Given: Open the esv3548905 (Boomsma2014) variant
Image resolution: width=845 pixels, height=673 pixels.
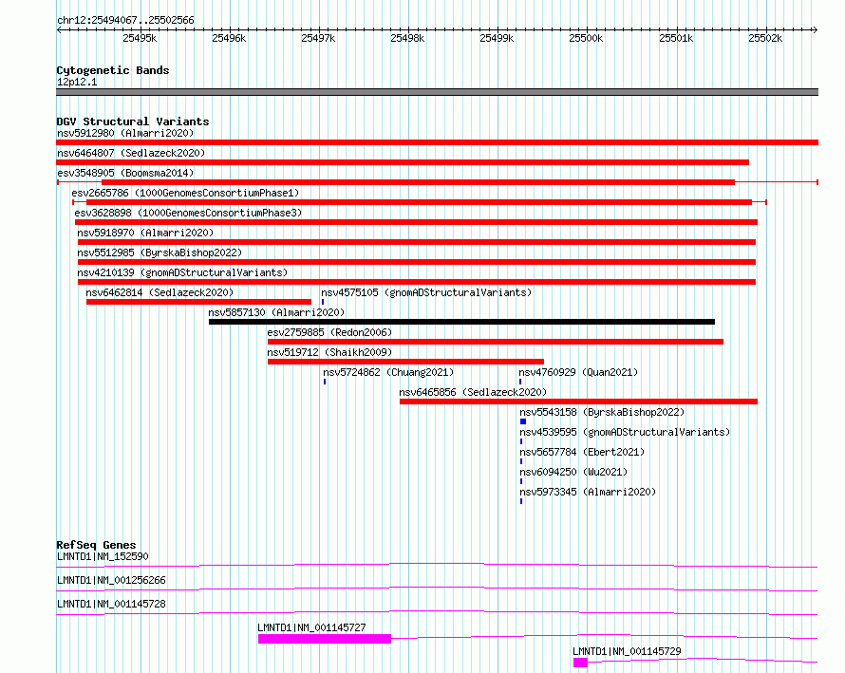Looking at the screenshot, I should coord(125,173).
